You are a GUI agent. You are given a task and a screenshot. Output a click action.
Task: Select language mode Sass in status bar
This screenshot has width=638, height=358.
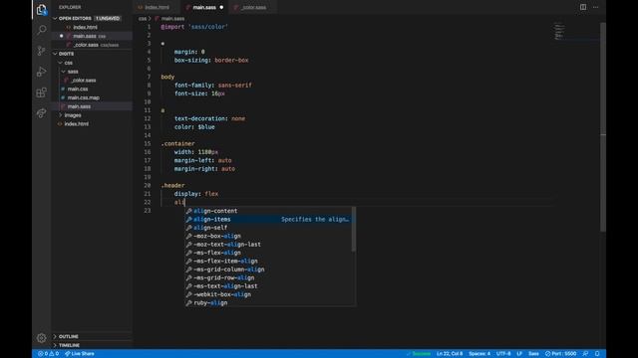click(533, 354)
